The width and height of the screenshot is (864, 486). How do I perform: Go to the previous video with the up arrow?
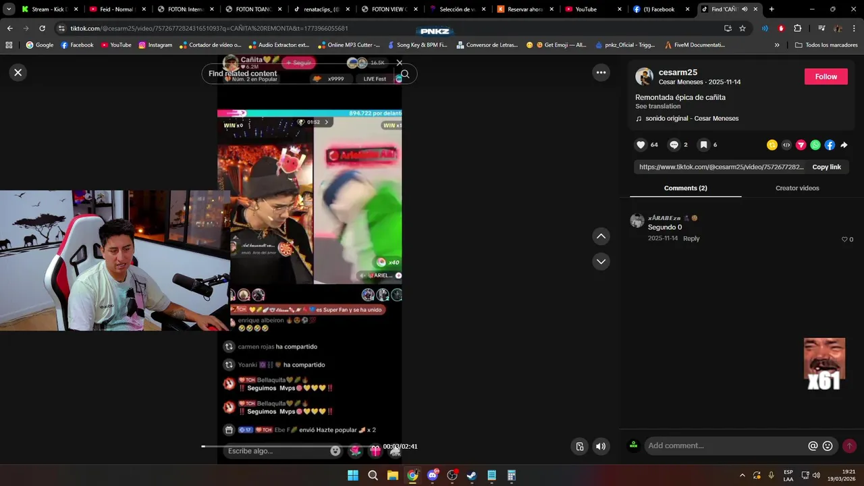(601, 236)
